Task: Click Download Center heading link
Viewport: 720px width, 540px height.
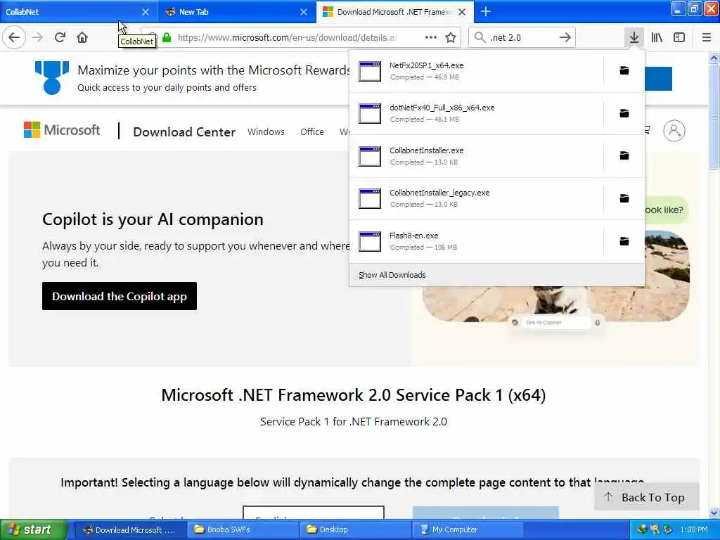Action: [x=184, y=131]
